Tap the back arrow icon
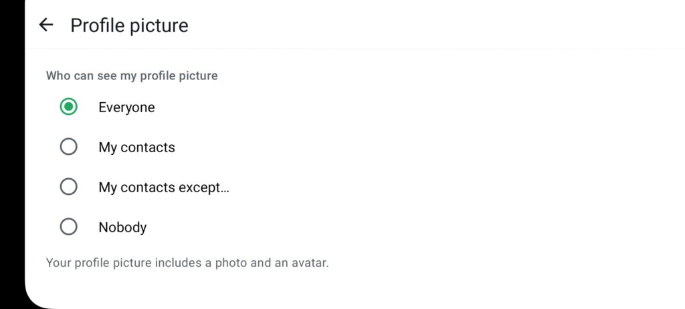The width and height of the screenshot is (685, 309). [45, 25]
